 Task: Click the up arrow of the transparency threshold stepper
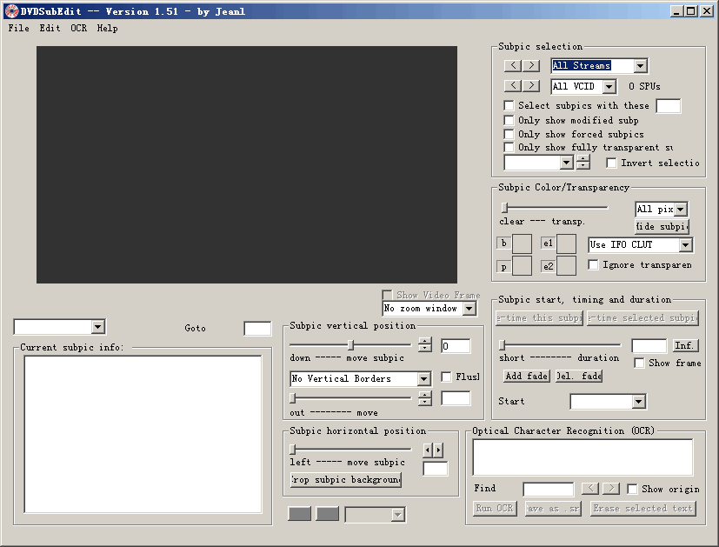coord(583,157)
